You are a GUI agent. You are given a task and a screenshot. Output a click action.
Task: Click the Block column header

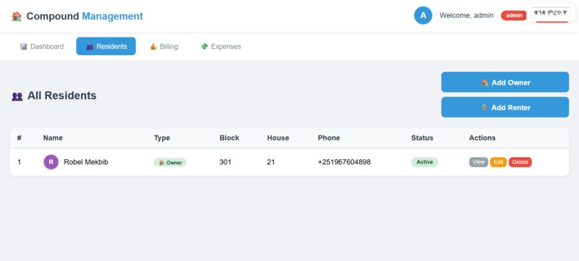coord(229,138)
